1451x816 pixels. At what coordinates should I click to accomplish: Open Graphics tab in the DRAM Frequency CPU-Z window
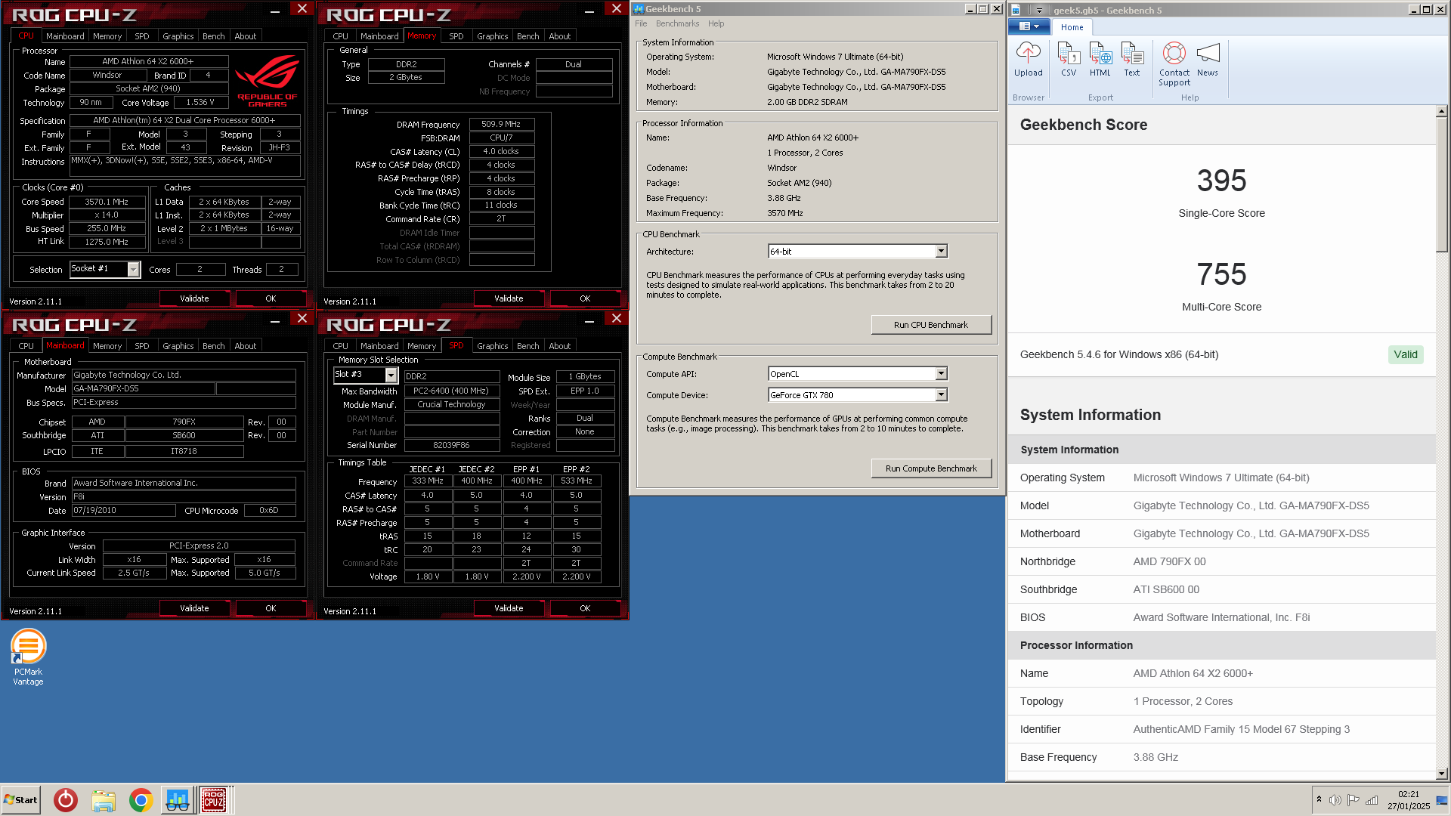tap(492, 36)
